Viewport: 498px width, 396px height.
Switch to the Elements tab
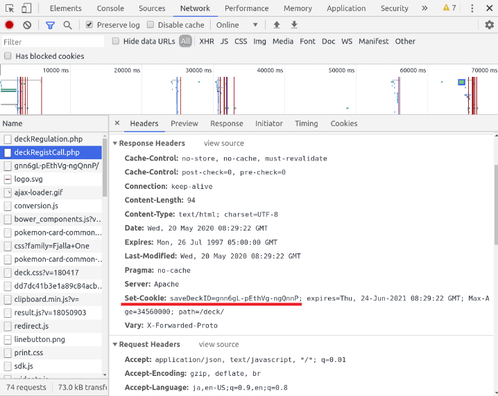click(x=66, y=8)
